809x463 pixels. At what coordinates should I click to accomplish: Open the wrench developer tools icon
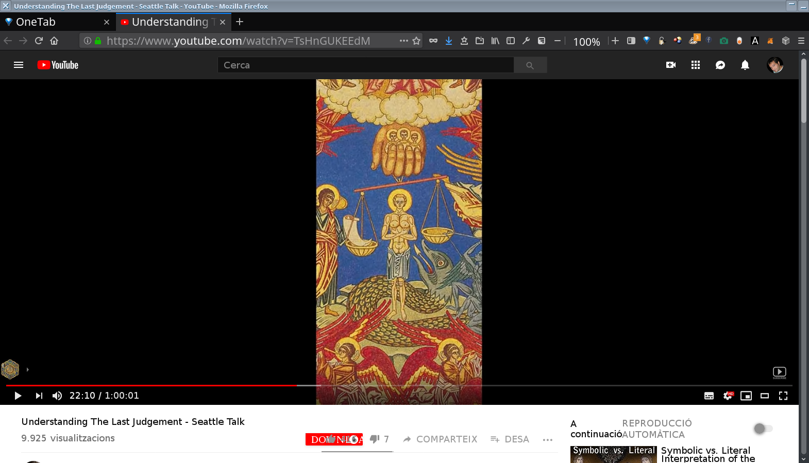click(526, 41)
